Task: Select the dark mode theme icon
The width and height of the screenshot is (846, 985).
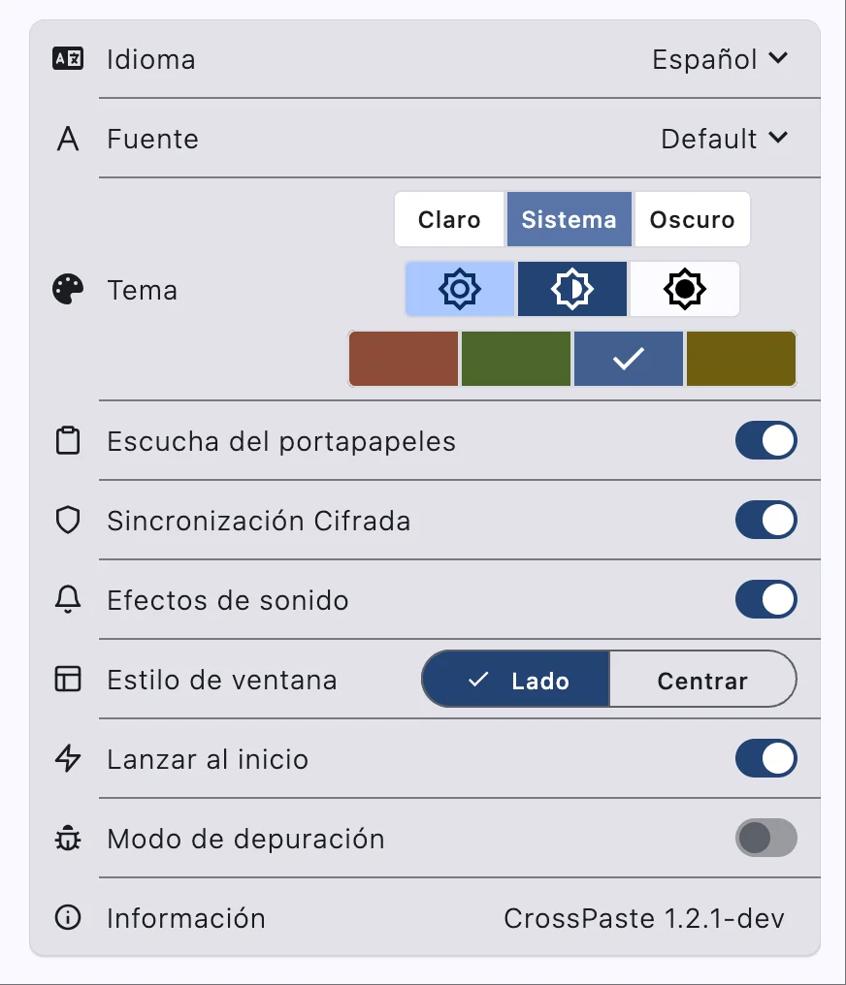Action: (x=684, y=288)
